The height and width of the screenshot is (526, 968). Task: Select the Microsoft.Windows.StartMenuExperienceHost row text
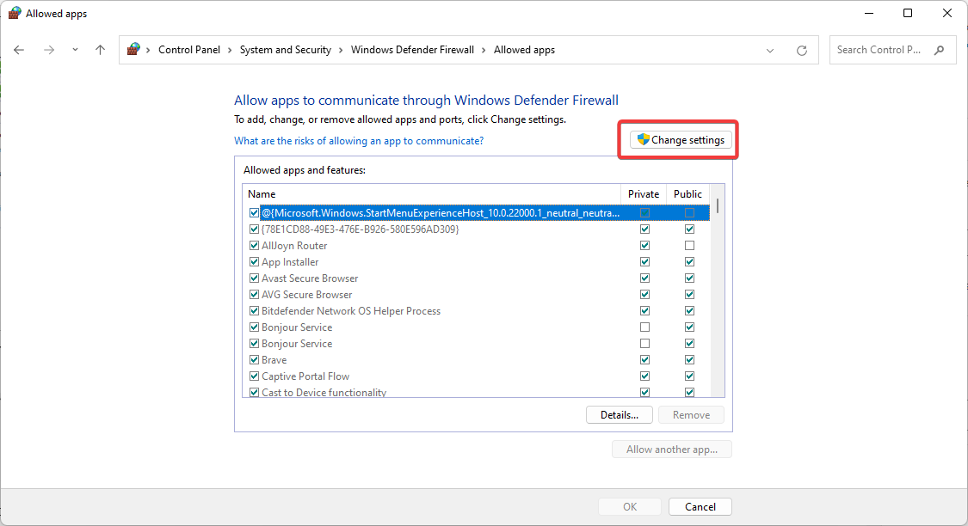pos(441,213)
